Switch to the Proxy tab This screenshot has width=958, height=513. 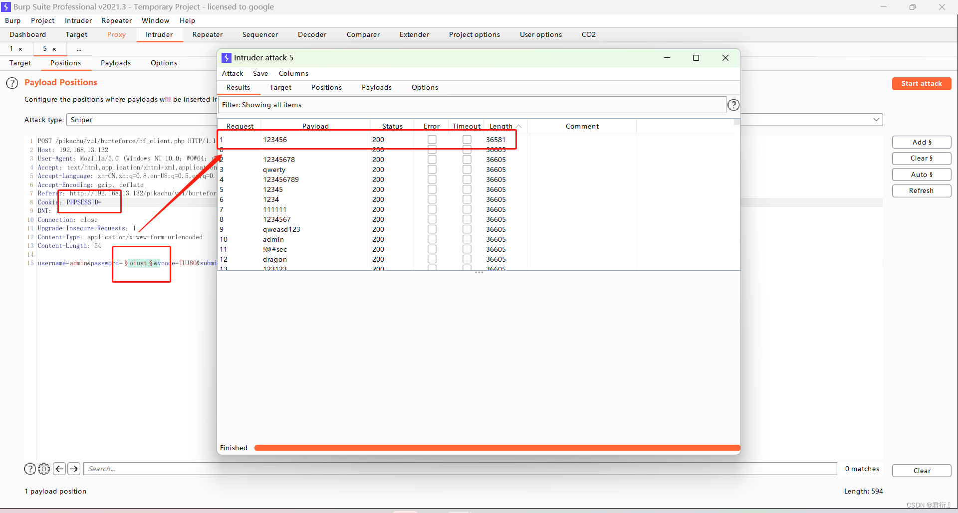(116, 34)
